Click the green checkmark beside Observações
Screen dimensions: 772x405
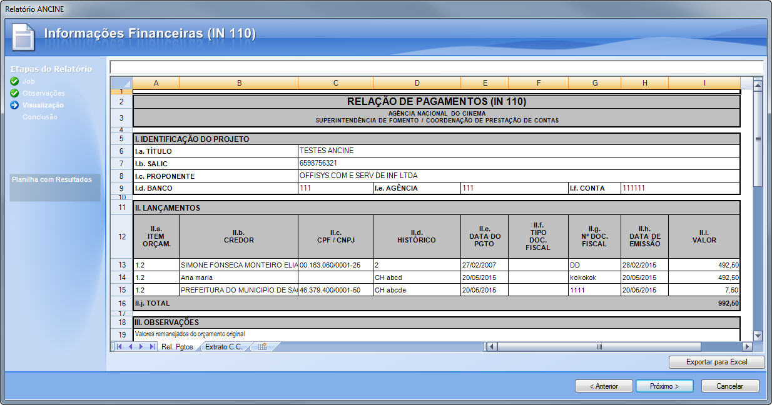click(14, 93)
